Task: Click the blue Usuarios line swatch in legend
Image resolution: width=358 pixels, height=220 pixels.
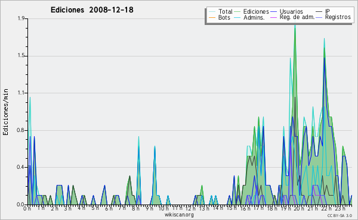Action: pos(273,12)
